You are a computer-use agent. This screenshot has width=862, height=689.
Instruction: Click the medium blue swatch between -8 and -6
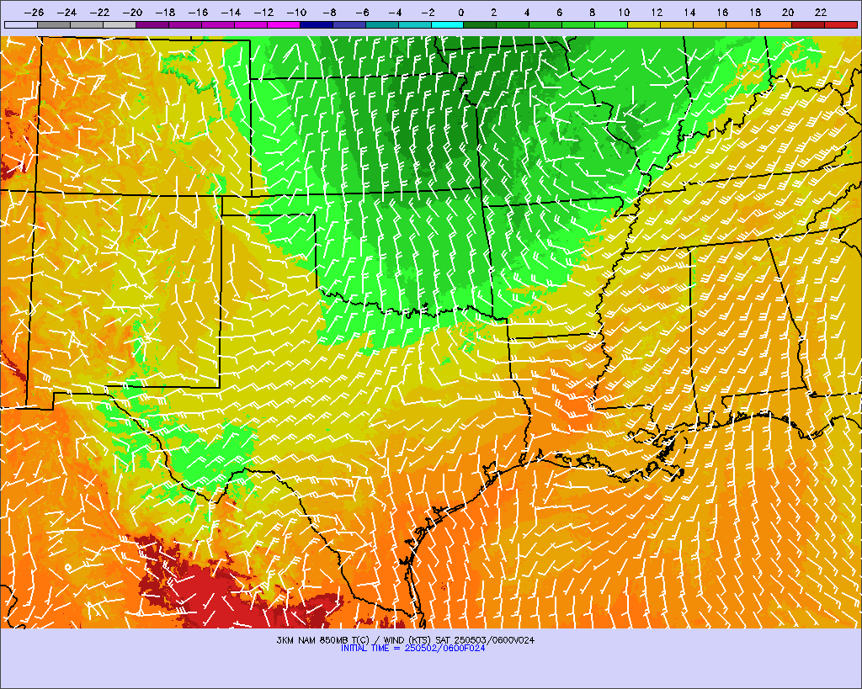(x=349, y=24)
